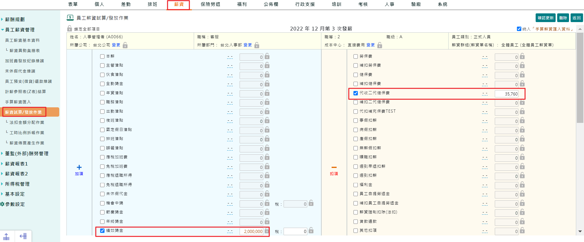Uncheck the 績效獎金 checkbox
The image size is (584, 242).
click(102, 231)
